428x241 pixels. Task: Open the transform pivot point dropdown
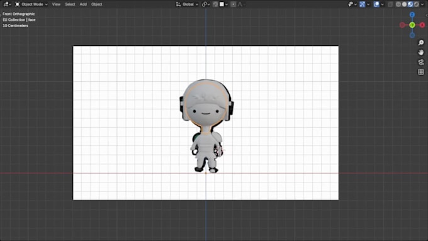click(206, 4)
